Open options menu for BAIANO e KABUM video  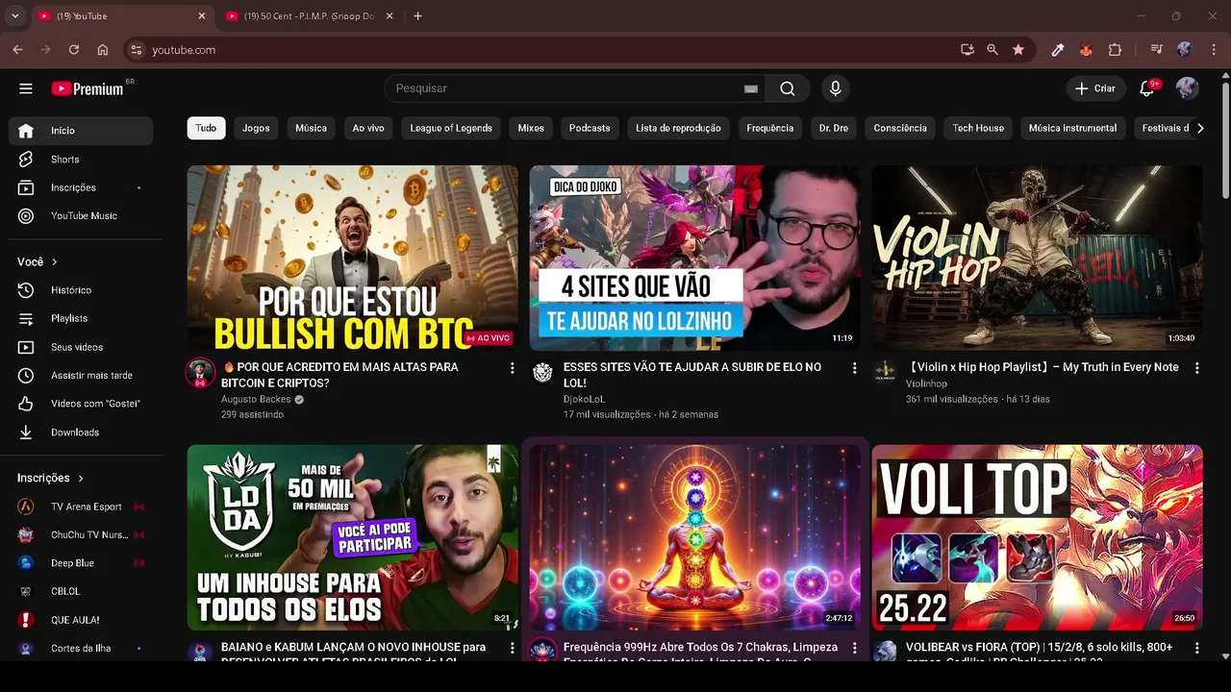click(512, 649)
